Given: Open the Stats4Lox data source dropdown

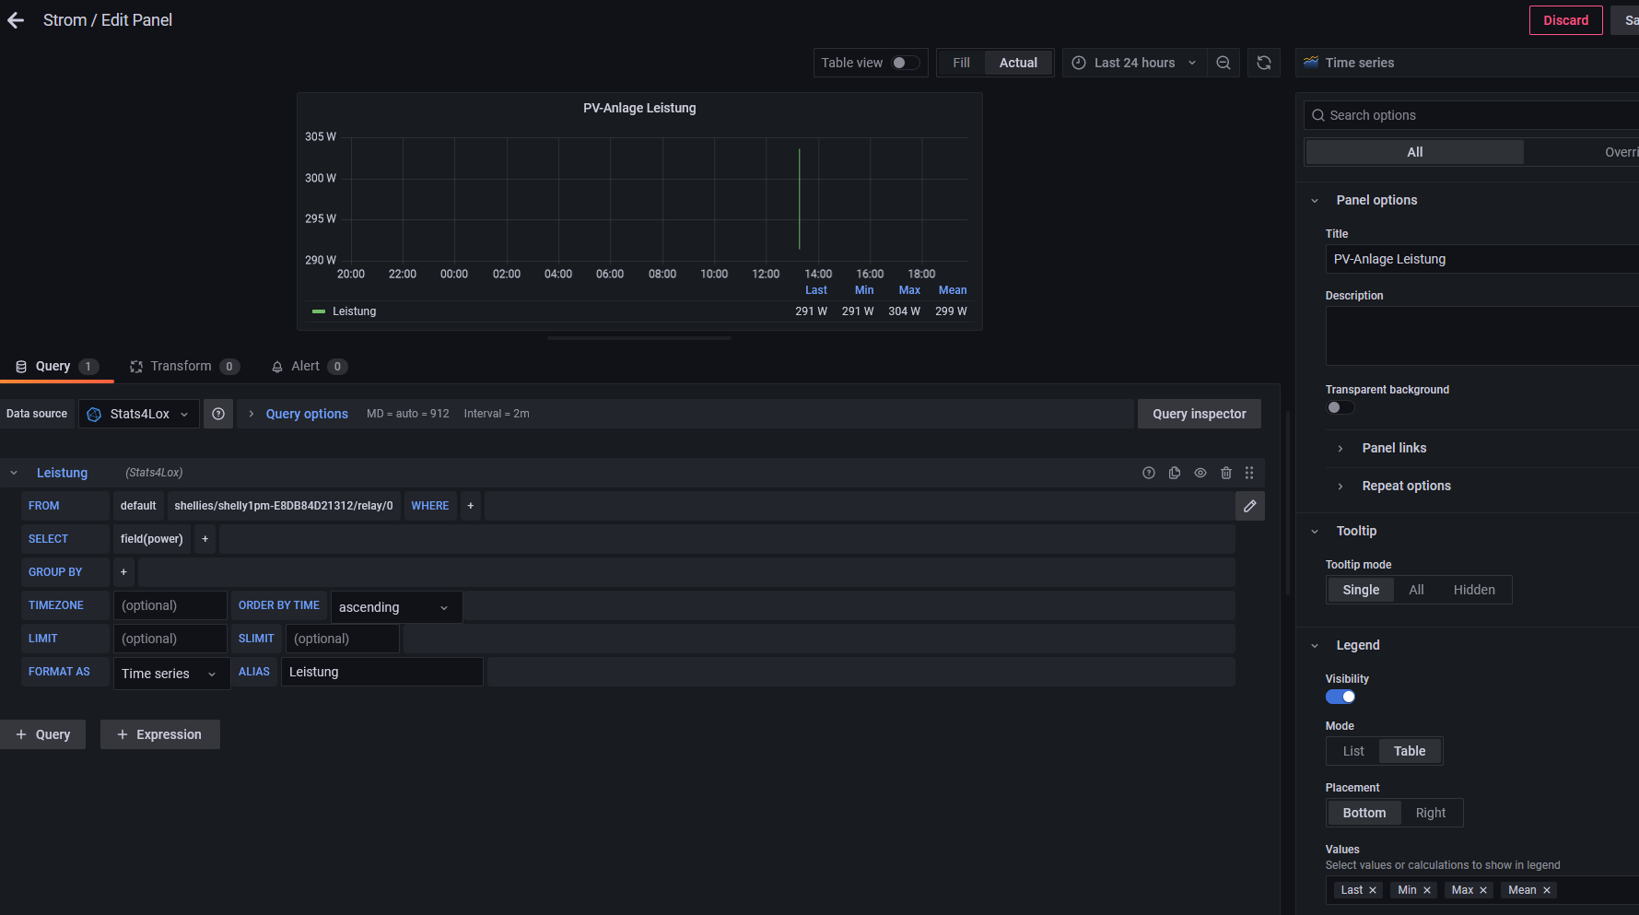Looking at the screenshot, I should pos(139,414).
